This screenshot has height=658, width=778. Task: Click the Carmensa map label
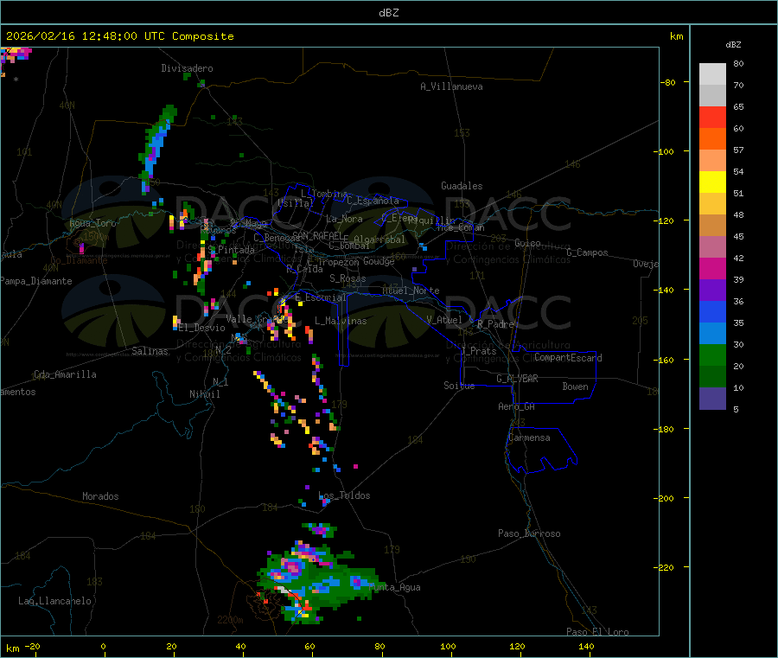(529, 438)
